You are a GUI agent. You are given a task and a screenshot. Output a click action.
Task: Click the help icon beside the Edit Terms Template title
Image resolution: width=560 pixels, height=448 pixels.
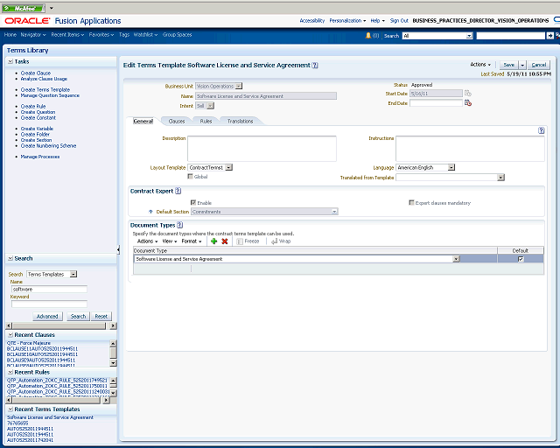[315, 66]
